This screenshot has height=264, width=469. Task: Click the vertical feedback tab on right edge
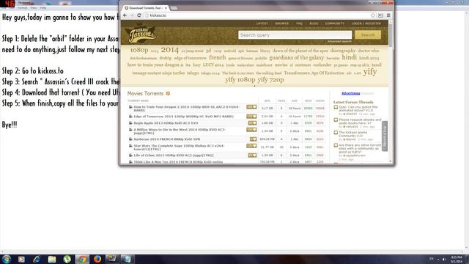385,136
